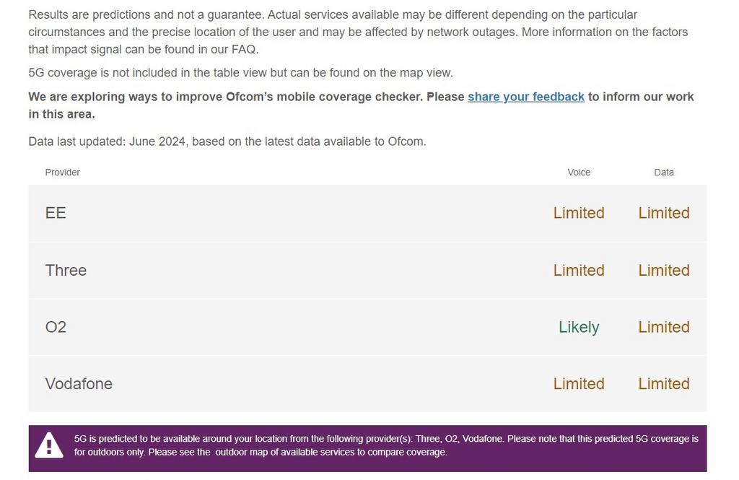739x480 pixels.
Task: Select the EE provider row
Action: pos(367,213)
